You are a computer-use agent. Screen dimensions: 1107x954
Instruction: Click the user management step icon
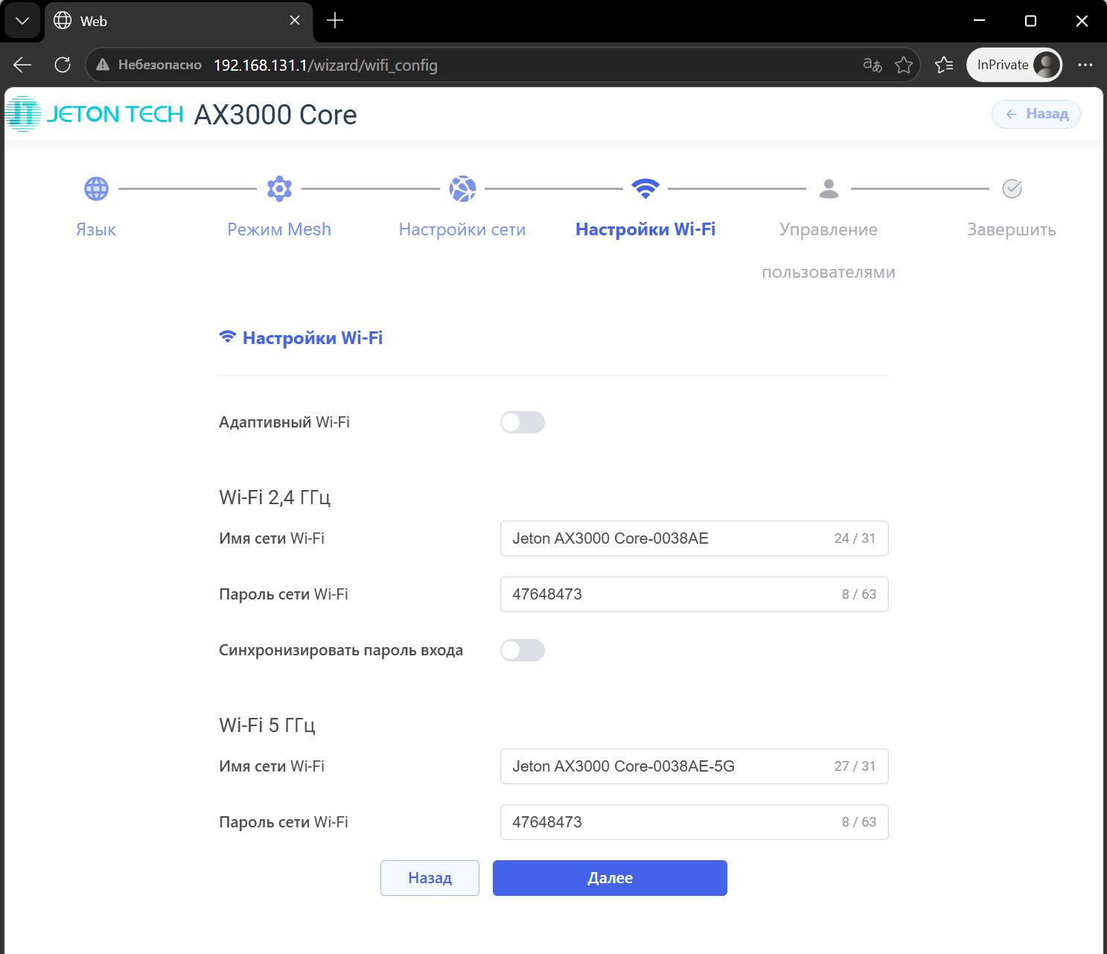click(829, 189)
